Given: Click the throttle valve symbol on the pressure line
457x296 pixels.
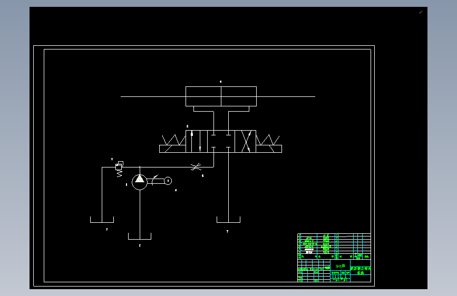Looking at the screenshot, I should [196, 167].
